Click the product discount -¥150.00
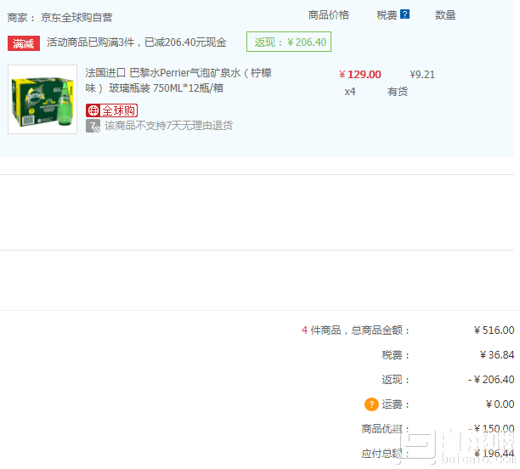This screenshot has height=469, width=520. tap(491, 428)
